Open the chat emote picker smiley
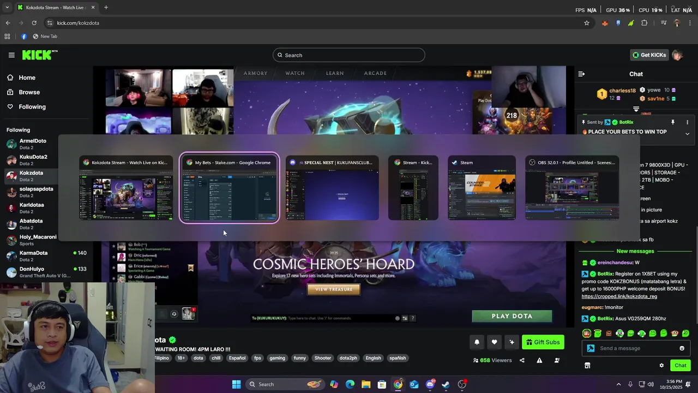 coord(682,348)
